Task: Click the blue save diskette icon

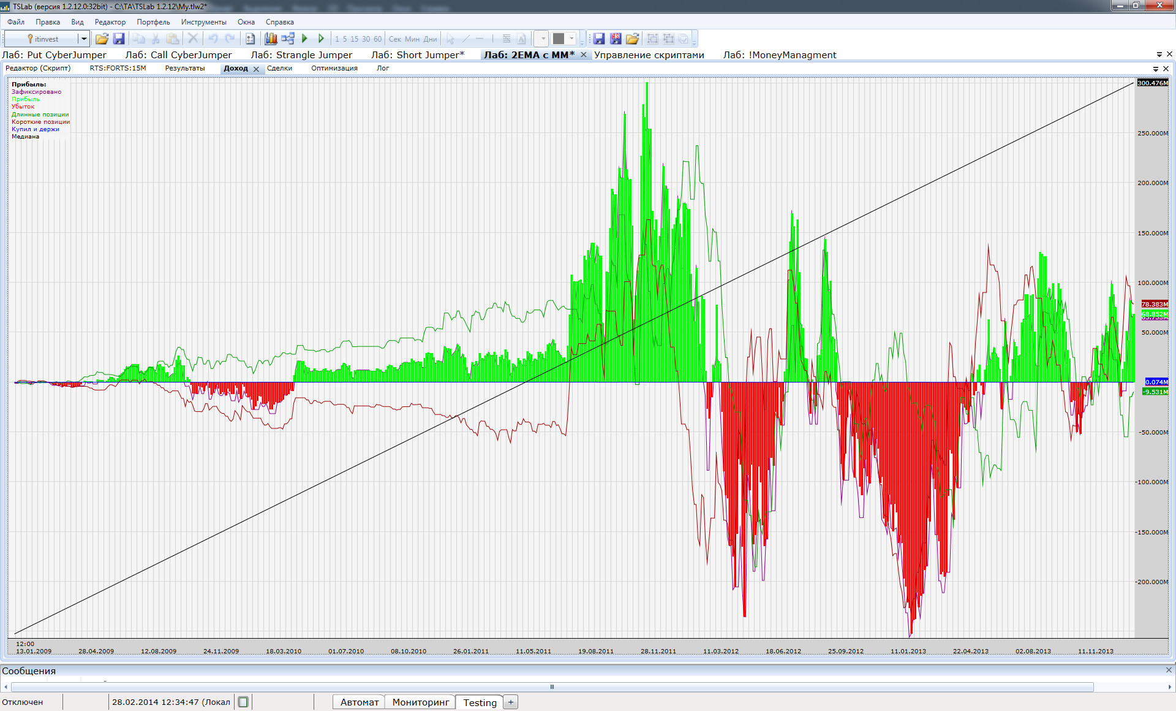Action: tap(119, 39)
